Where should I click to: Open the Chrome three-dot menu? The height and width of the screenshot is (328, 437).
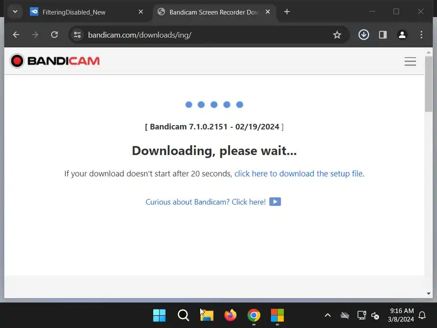(421, 35)
